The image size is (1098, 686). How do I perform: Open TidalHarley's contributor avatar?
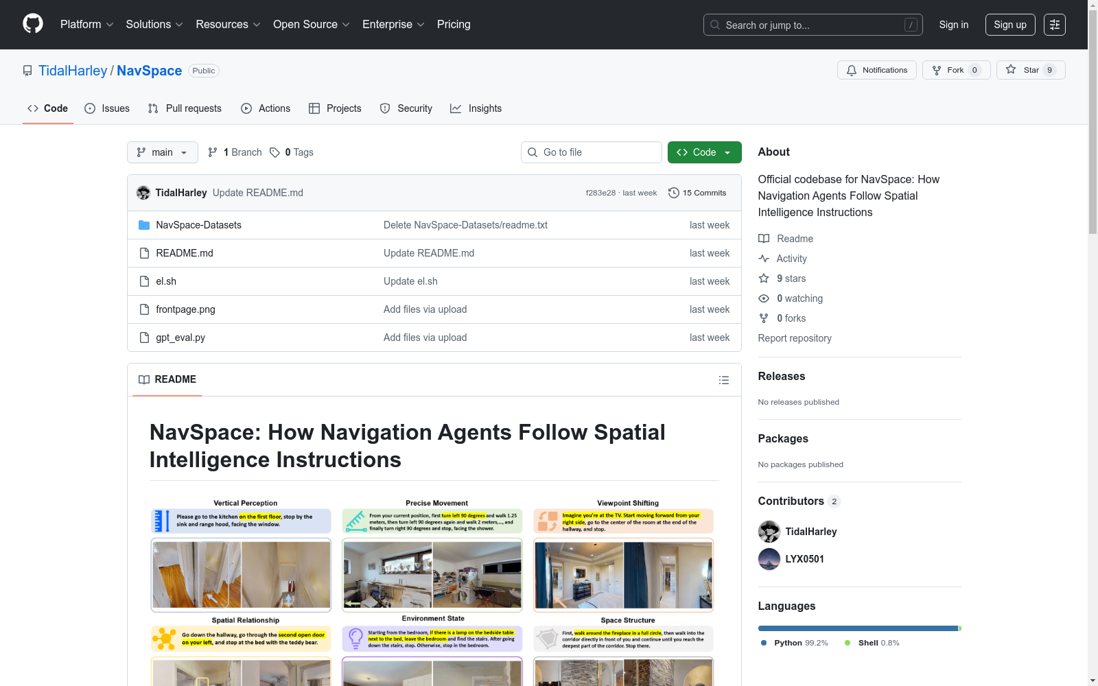click(769, 532)
